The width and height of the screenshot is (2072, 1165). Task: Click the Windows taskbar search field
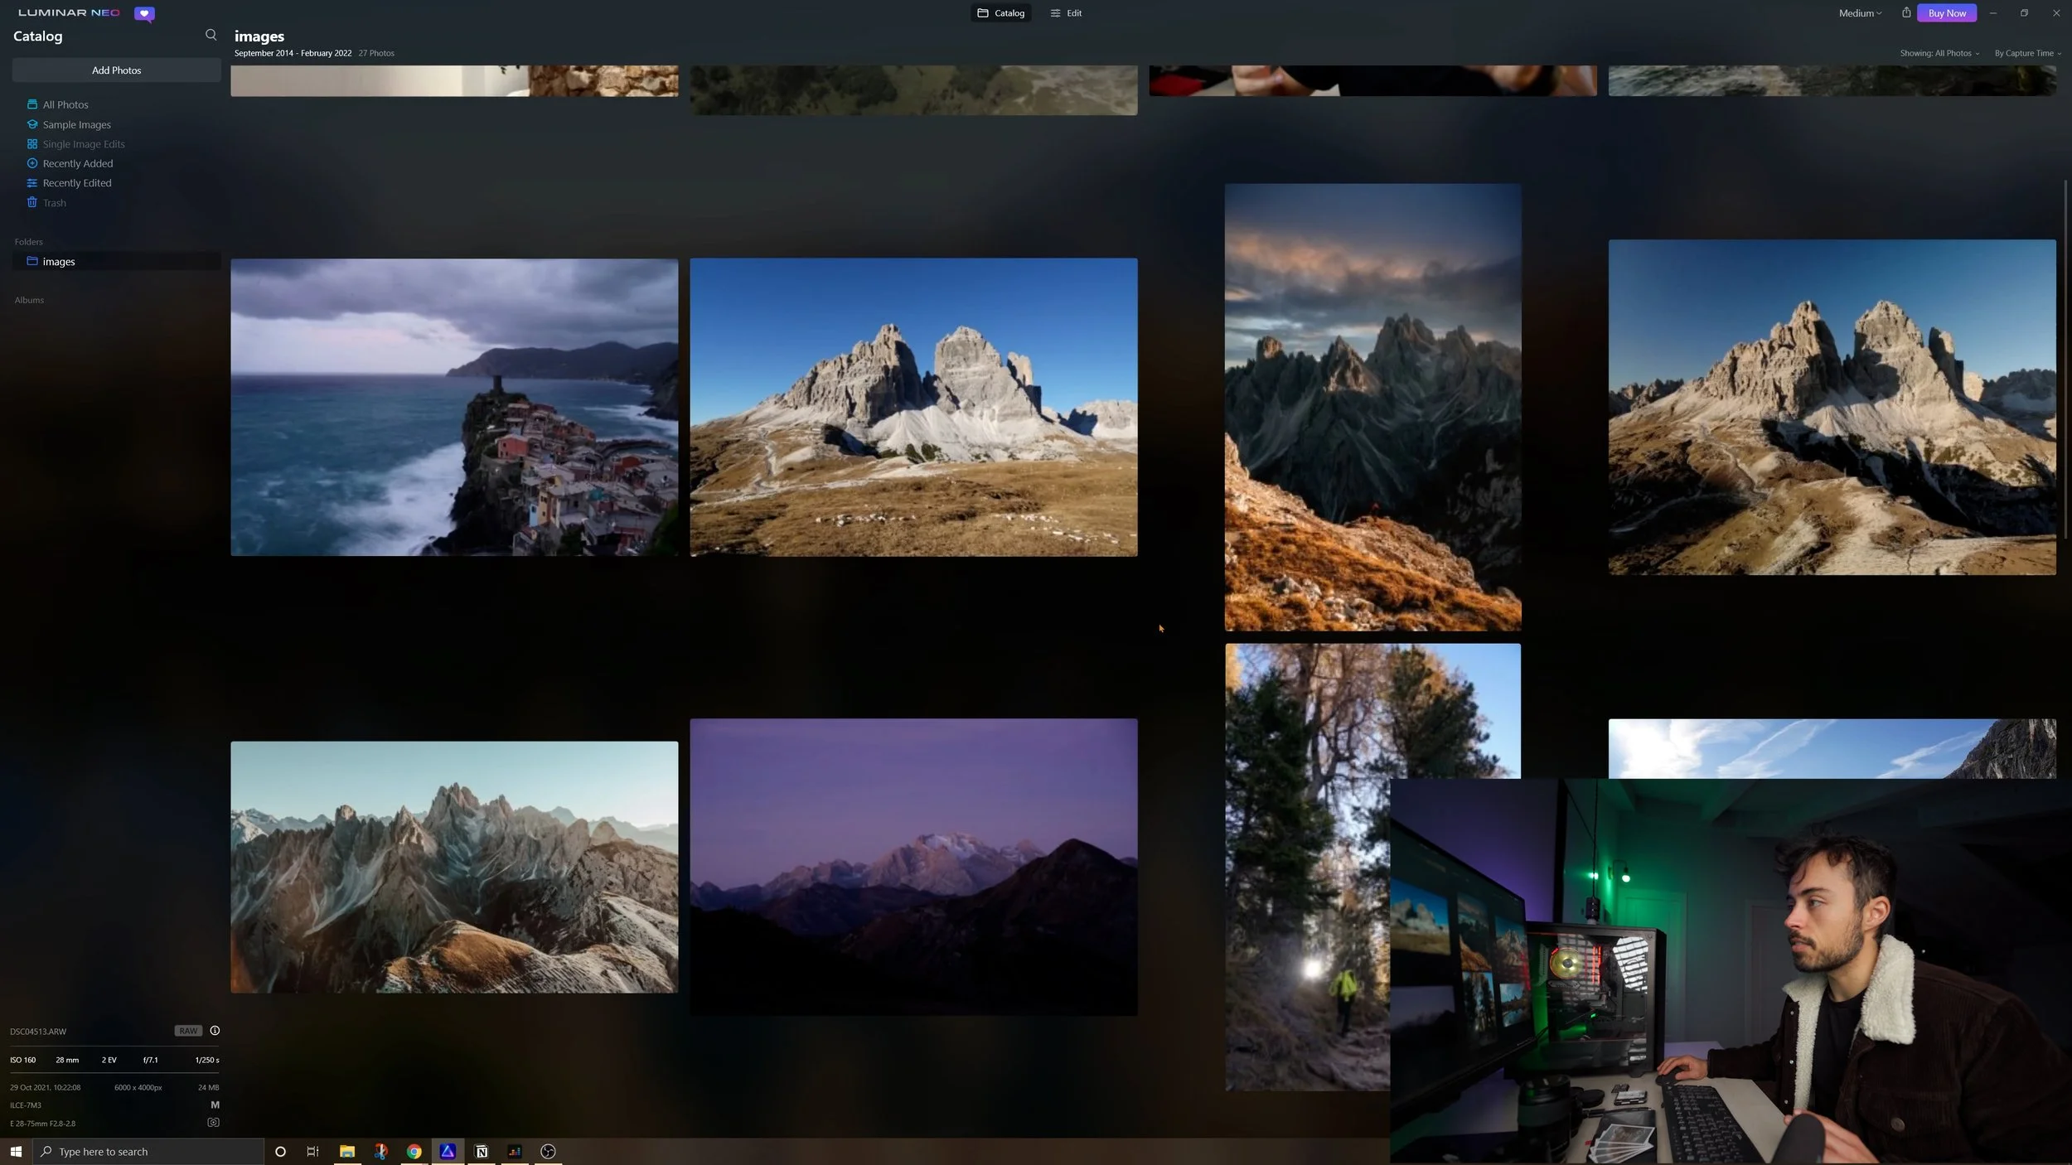pos(149,1151)
